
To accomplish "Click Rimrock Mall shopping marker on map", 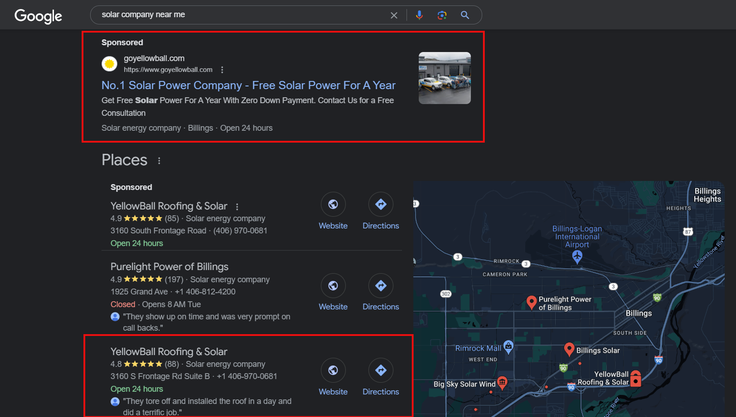I will [x=508, y=347].
